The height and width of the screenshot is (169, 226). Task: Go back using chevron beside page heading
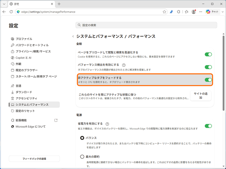pos(73,36)
